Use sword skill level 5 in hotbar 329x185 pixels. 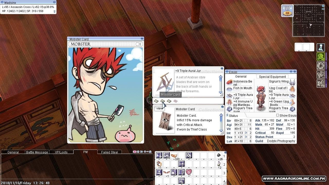pos(189,155)
